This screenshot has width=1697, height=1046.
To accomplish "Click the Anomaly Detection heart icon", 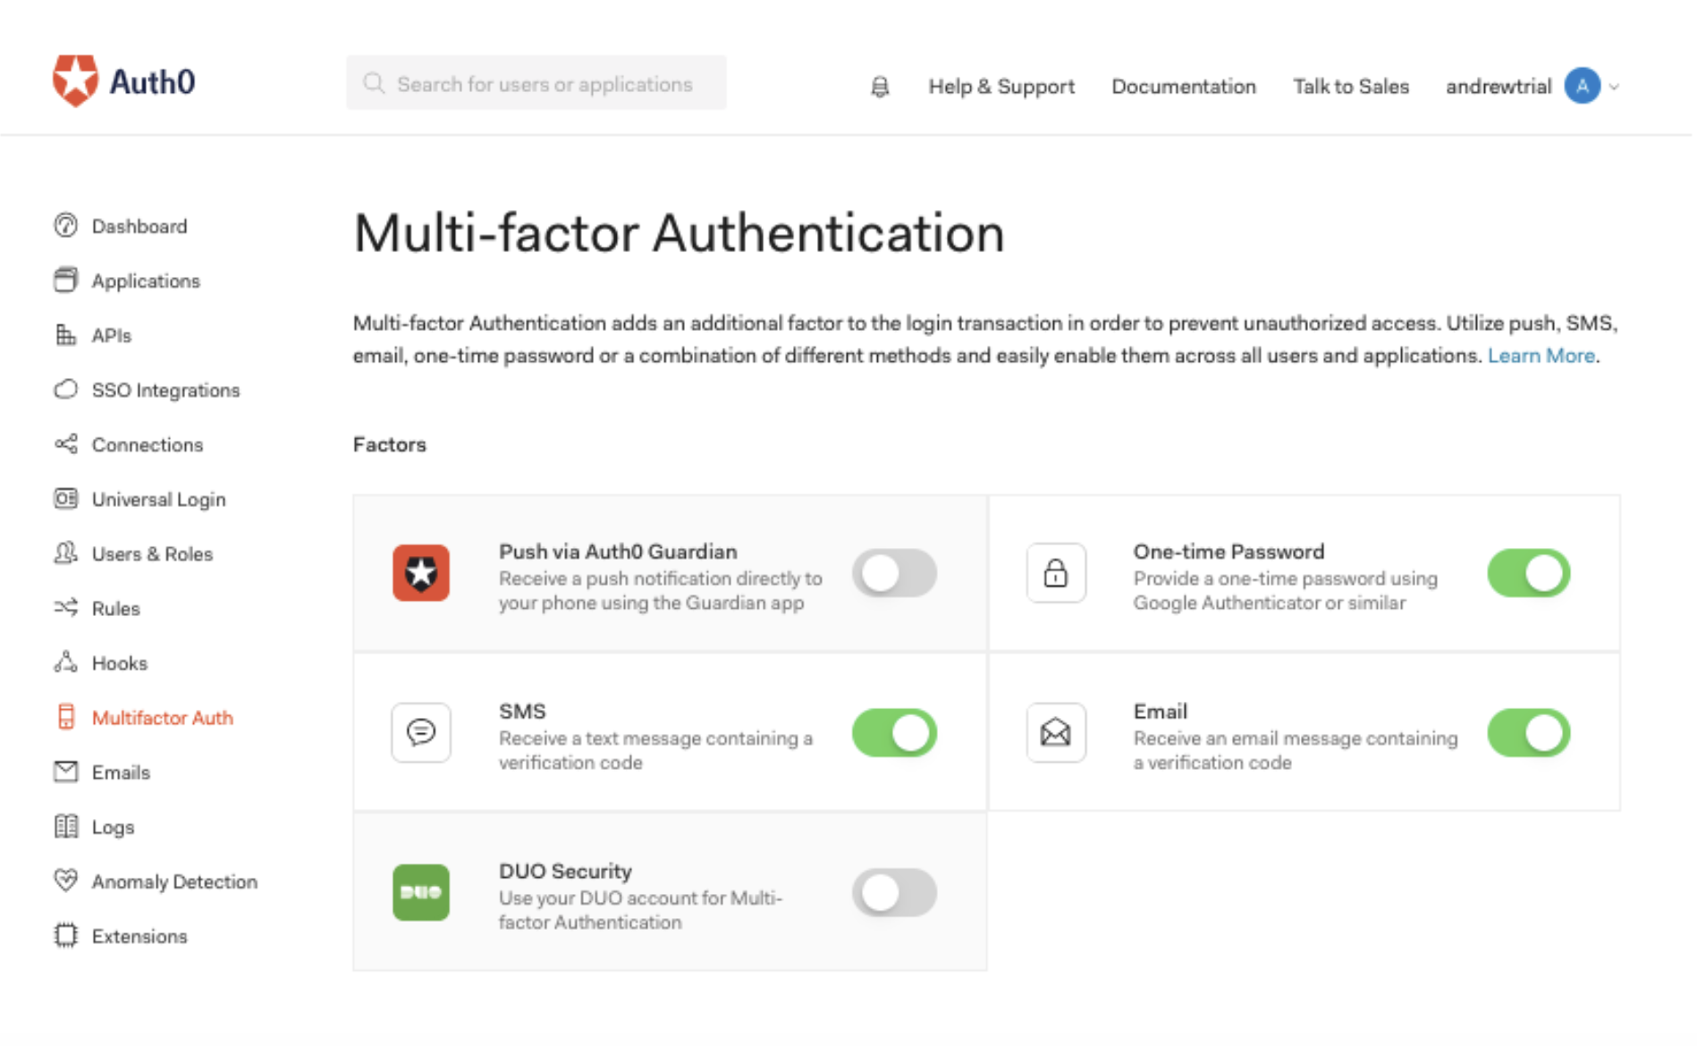I will [66, 882].
